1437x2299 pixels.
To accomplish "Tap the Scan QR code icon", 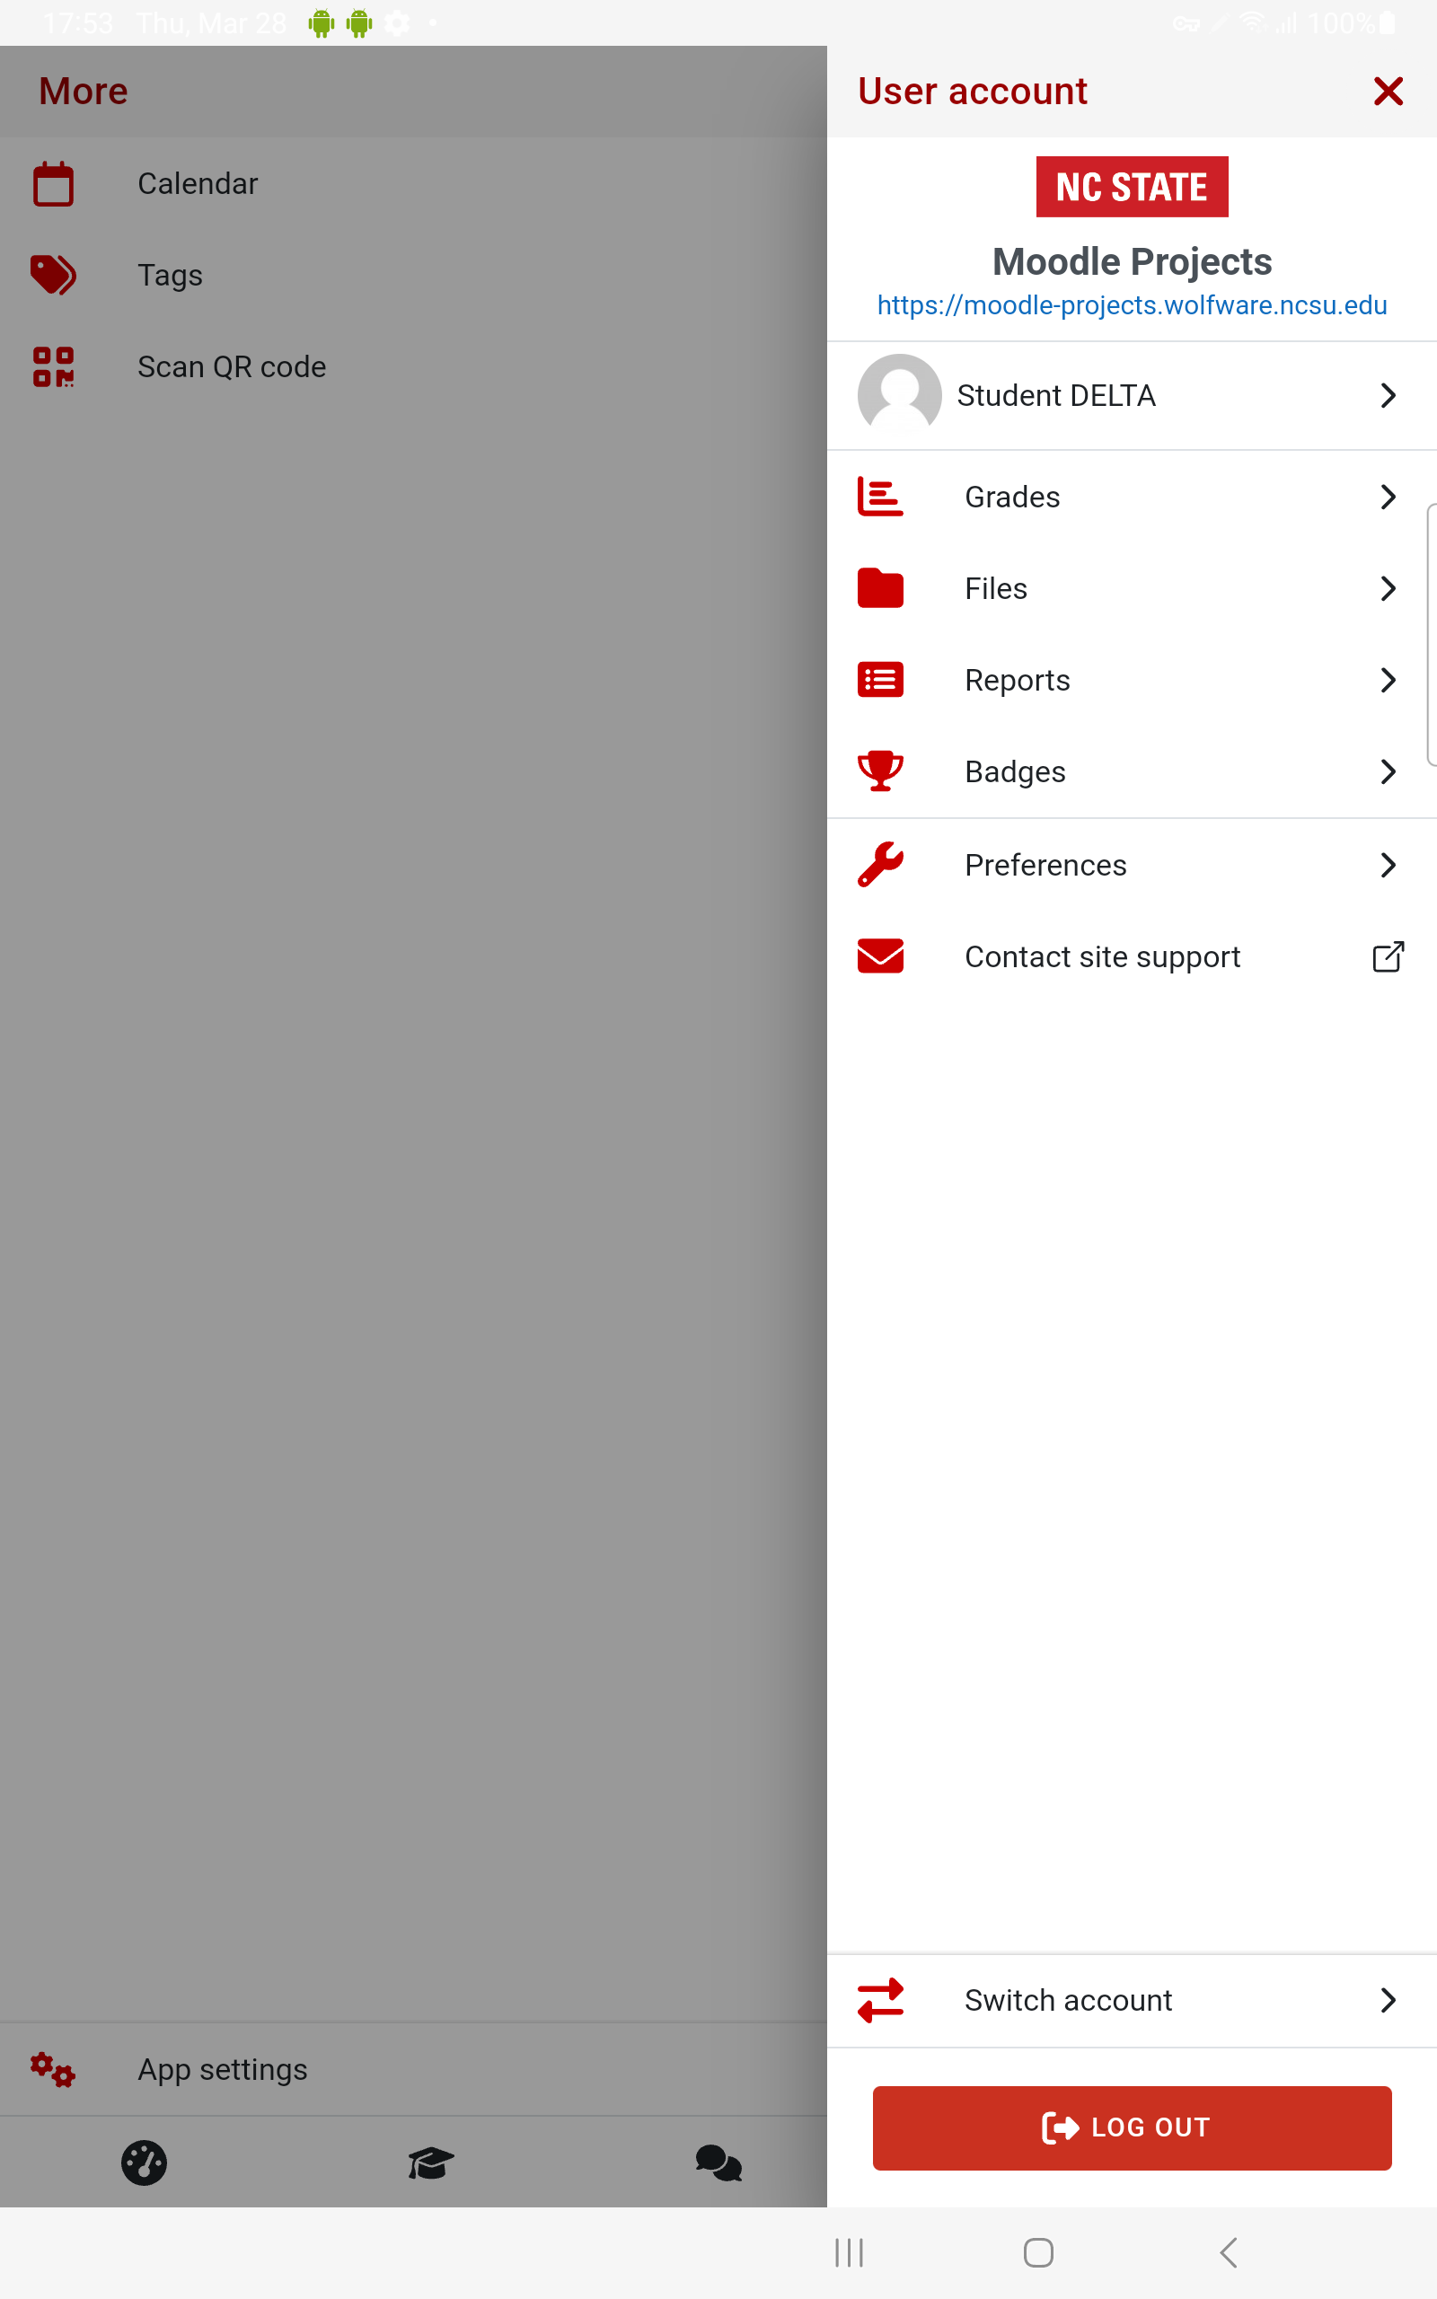I will coord(53,366).
